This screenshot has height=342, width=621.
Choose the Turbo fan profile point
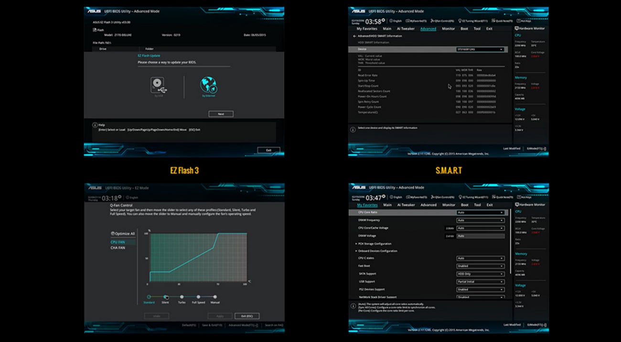pos(182,297)
